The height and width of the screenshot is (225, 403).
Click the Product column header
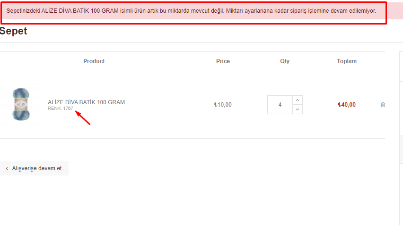(x=94, y=61)
